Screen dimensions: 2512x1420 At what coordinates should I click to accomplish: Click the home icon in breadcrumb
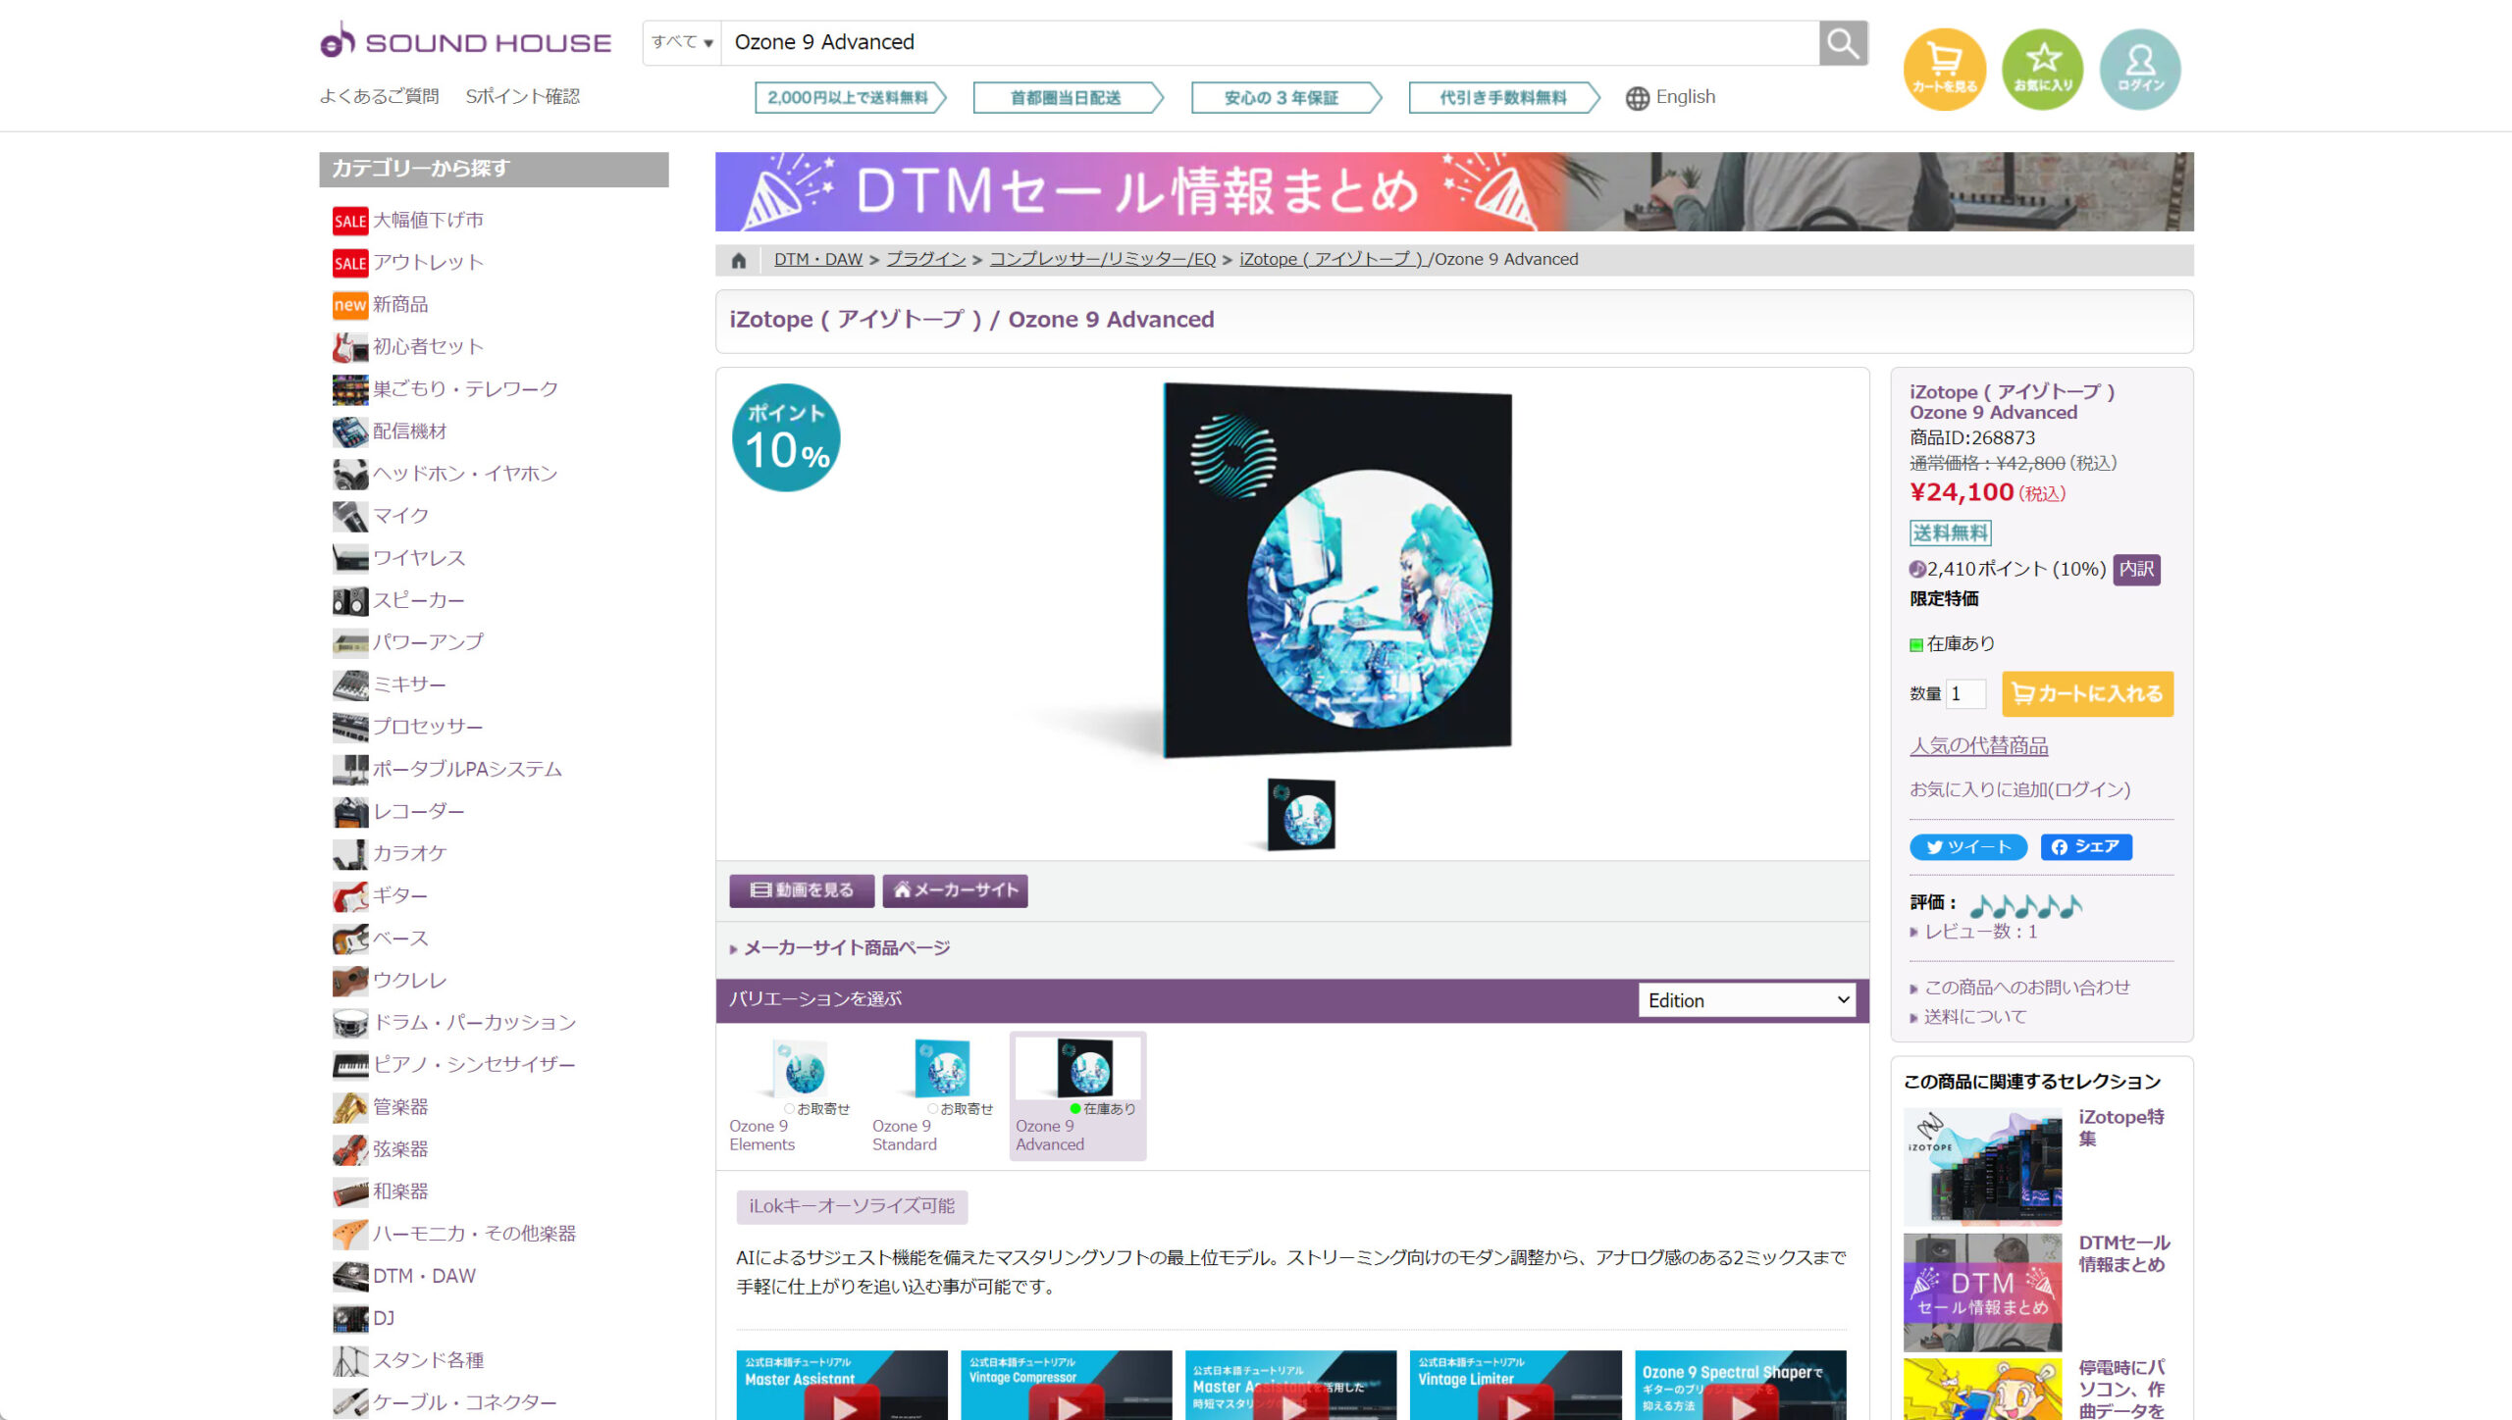coord(739,260)
